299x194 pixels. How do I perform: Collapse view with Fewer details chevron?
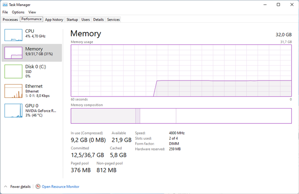tap(6, 187)
